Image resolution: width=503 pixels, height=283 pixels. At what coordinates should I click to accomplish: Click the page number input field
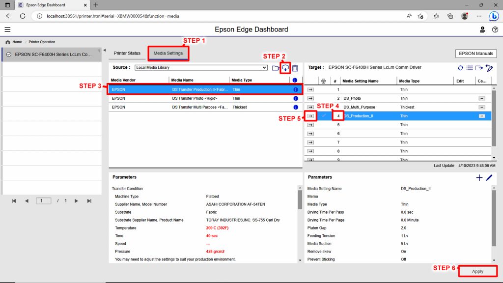point(43,201)
